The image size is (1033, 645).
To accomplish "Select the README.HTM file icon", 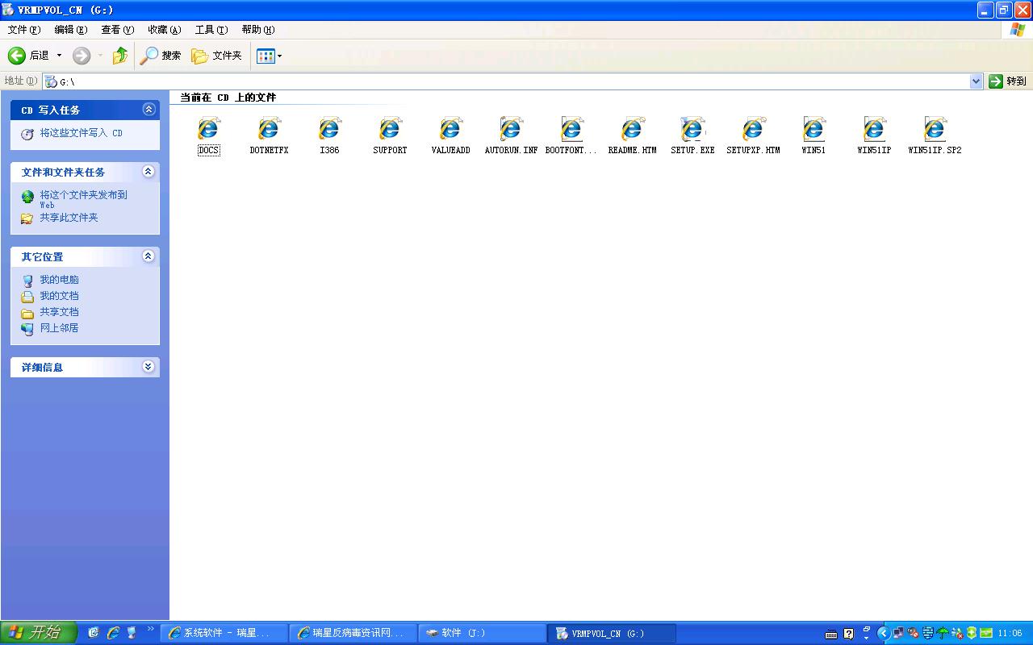I will coord(632,129).
